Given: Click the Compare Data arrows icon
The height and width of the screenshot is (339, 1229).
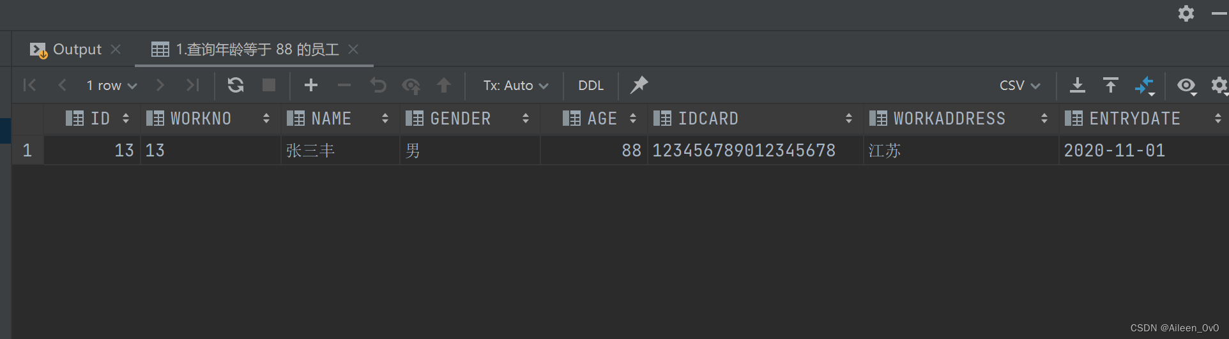Looking at the screenshot, I should click(1144, 85).
